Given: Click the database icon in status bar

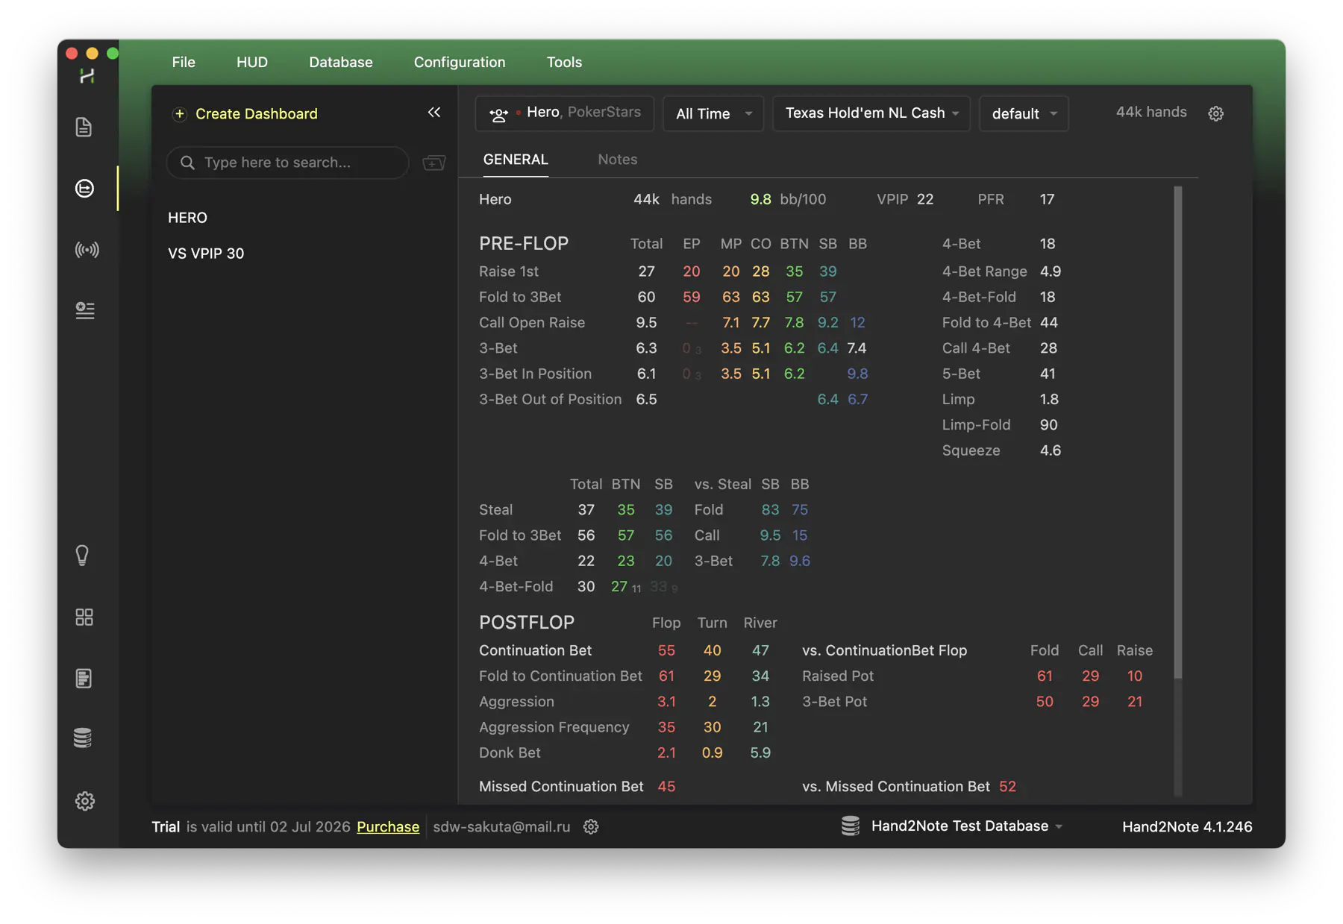Looking at the screenshot, I should 851,826.
